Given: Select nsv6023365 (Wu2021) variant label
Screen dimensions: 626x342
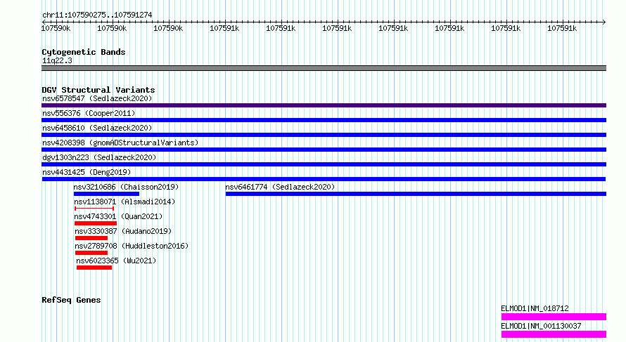Looking at the screenshot, I should tap(116, 261).
